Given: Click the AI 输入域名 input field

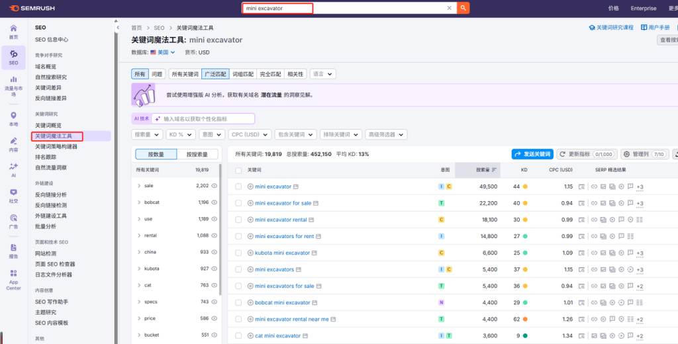Looking at the screenshot, I should coord(207,119).
